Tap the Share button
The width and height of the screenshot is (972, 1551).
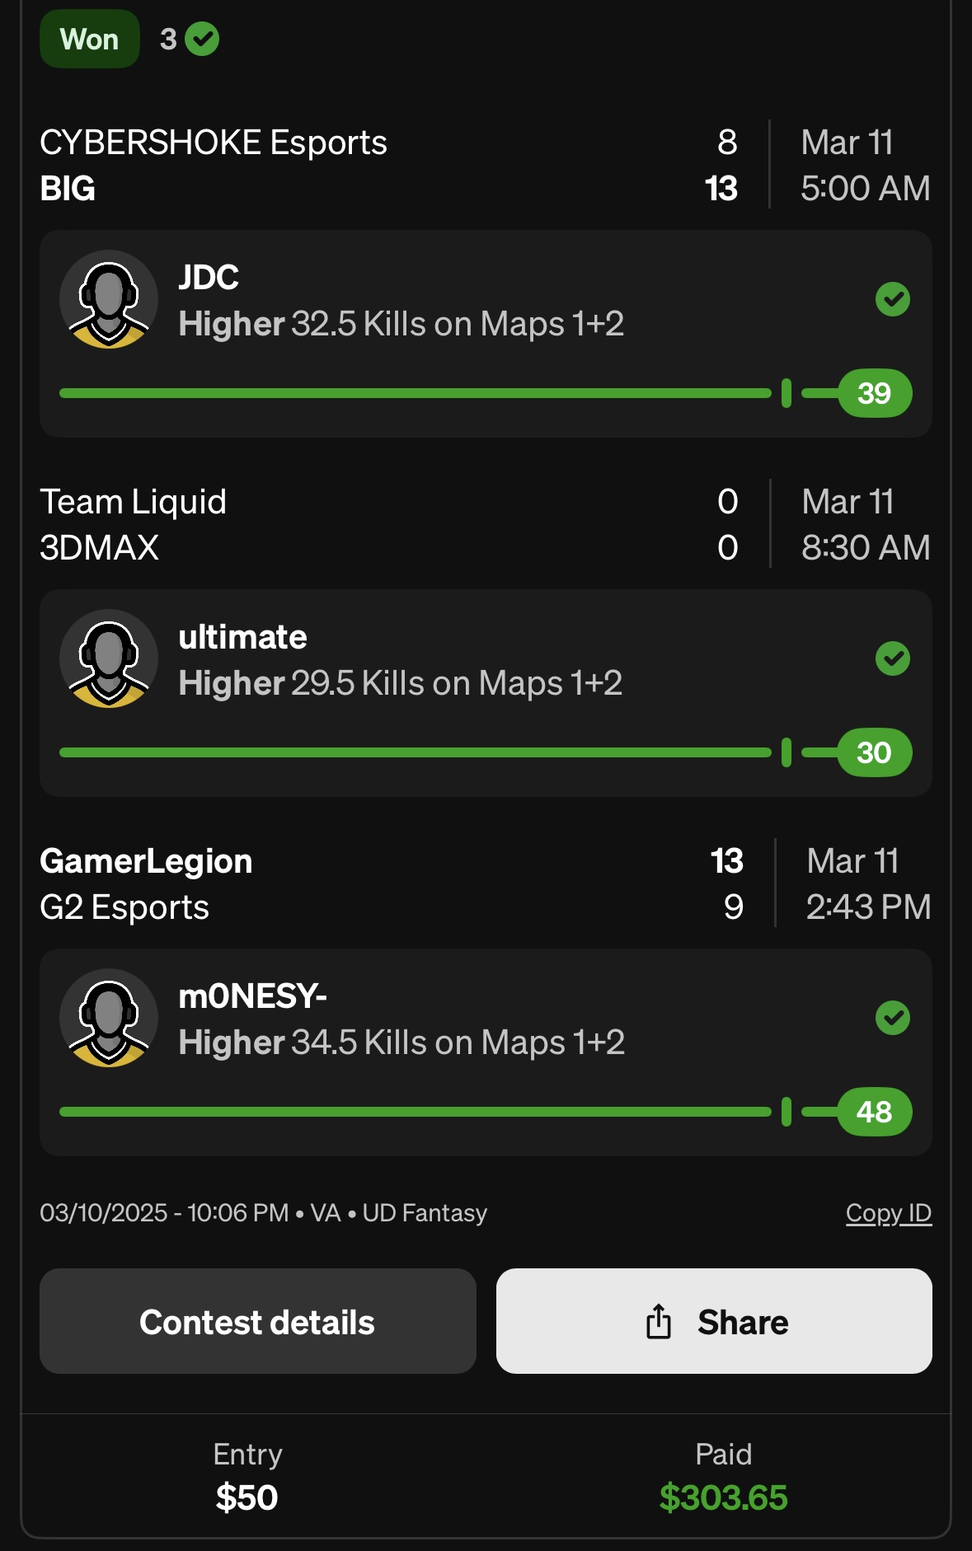click(714, 1321)
